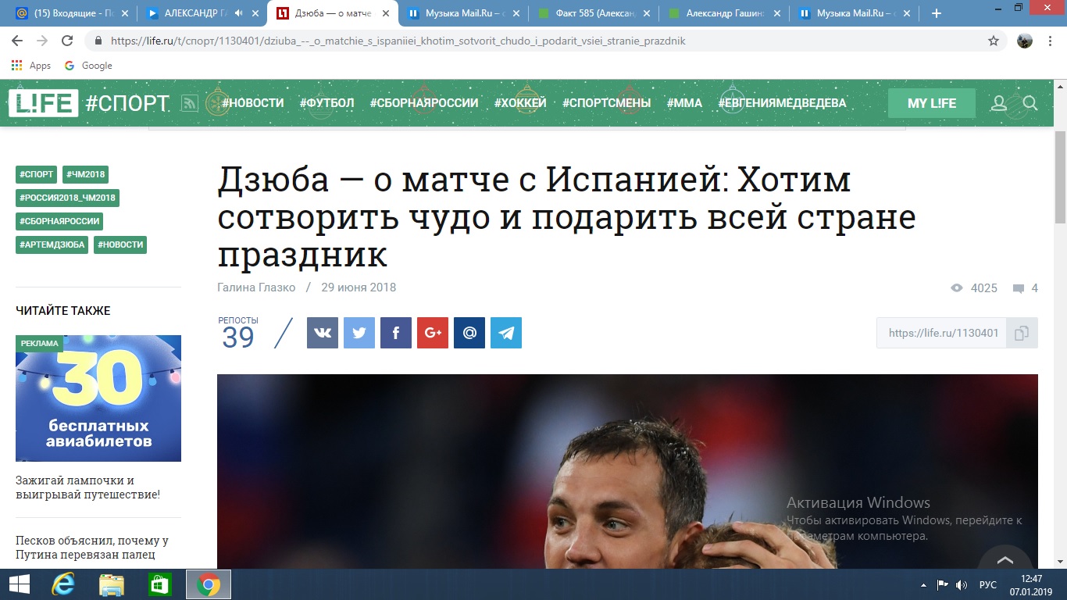Image resolution: width=1067 pixels, height=600 pixels.
Task: Open the 30 бесплатных авиабилетов ad thumbnail
Action: pyautogui.click(x=98, y=398)
